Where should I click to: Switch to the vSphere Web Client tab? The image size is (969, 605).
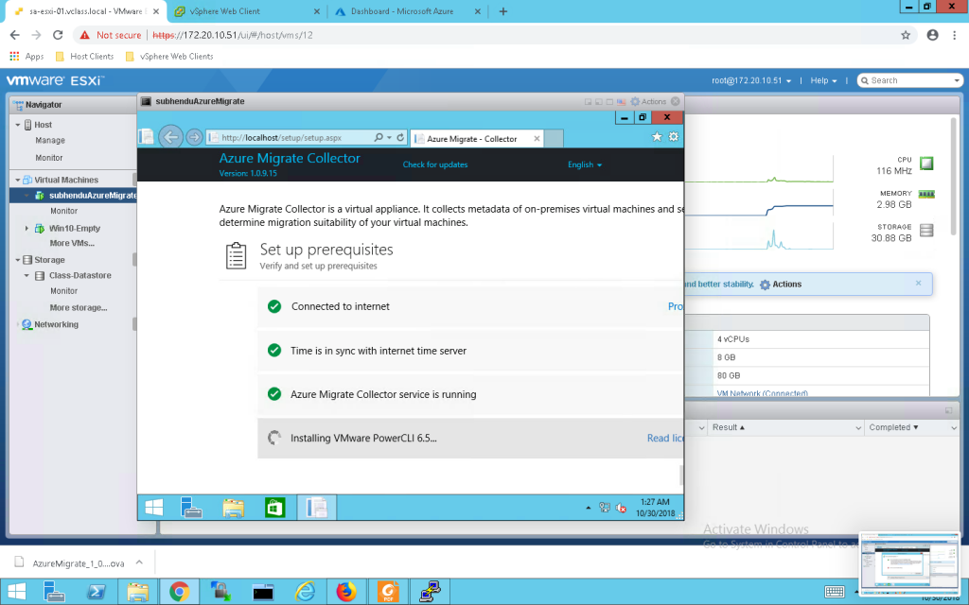[x=245, y=11]
